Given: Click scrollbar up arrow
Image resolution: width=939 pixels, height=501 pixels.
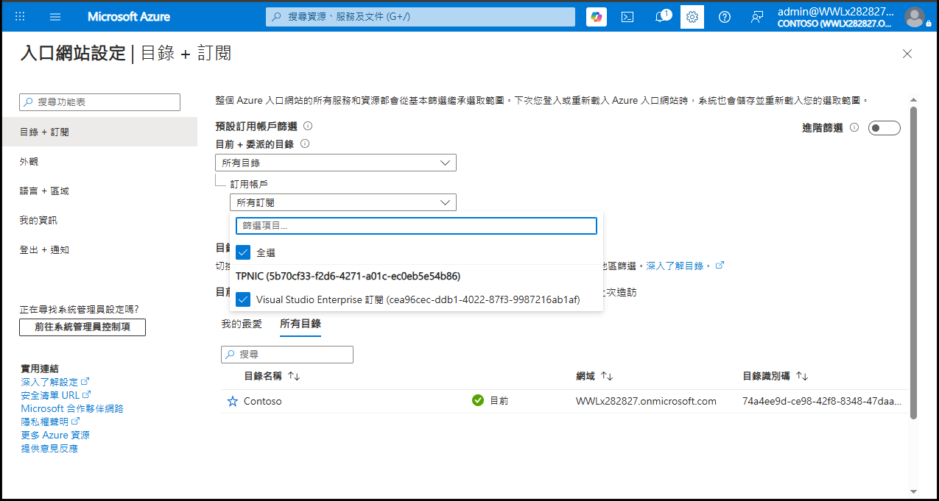Looking at the screenshot, I should [913, 99].
